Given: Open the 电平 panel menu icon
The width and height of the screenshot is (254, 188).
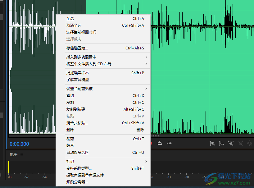Looking at the screenshot, I should click(x=21, y=154).
